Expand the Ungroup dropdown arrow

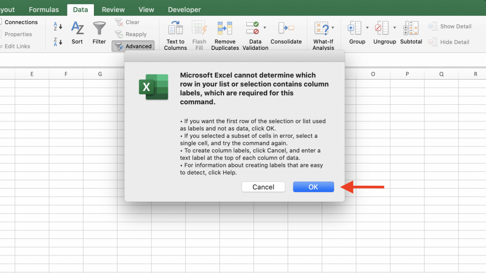click(x=394, y=27)
